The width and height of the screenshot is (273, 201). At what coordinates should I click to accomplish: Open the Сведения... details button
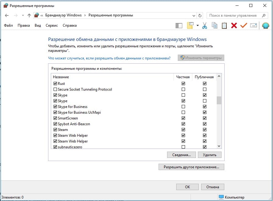tap(181, 155)
